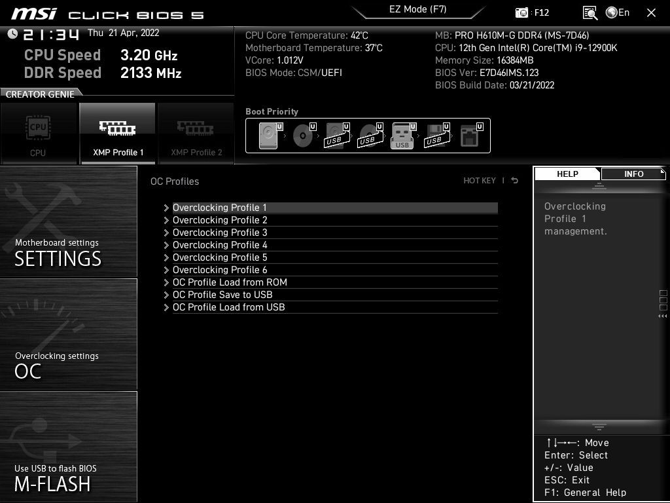Viewport: 670px width, 503px height.
Task: Select the optical disc boot device icon
Action: [304, 136]
